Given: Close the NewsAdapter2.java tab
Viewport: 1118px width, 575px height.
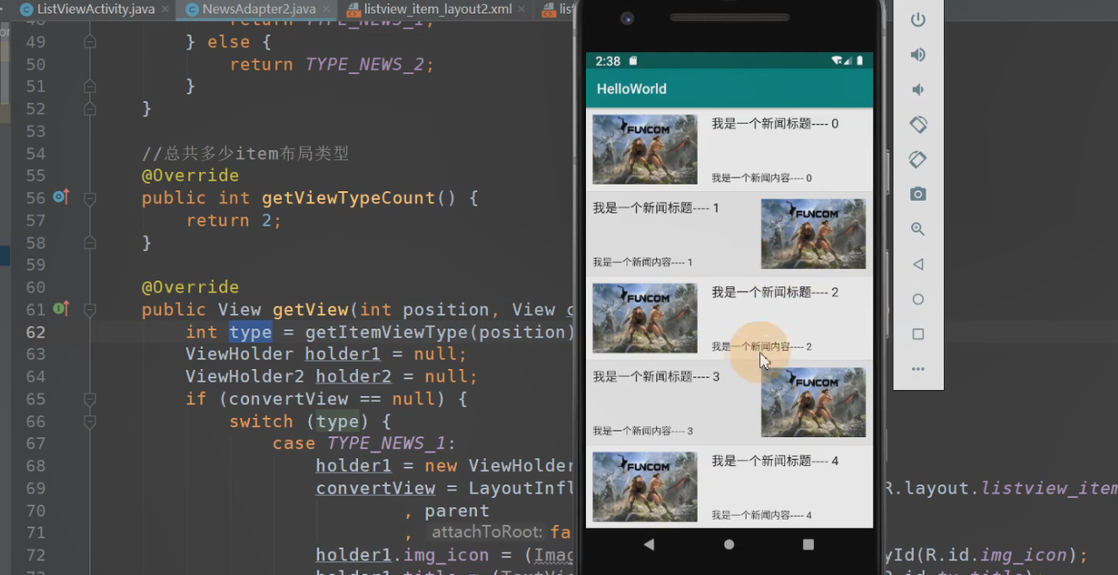Looking at the screenshot, I should 327,10.
